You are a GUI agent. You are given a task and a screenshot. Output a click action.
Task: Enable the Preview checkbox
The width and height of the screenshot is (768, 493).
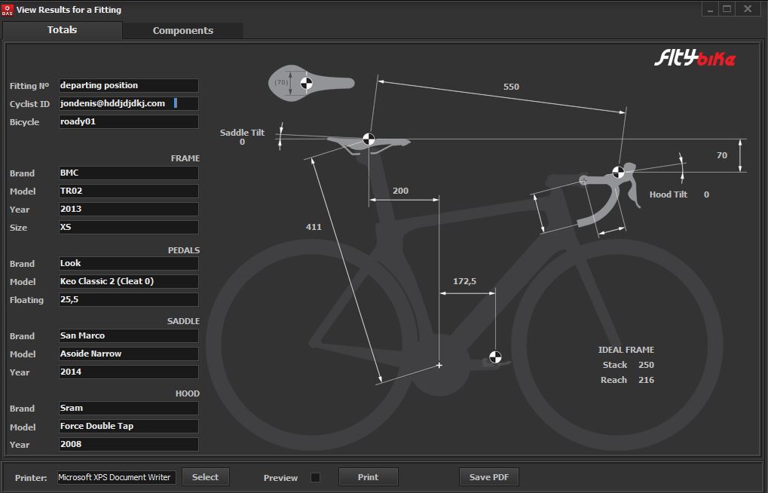316,477
